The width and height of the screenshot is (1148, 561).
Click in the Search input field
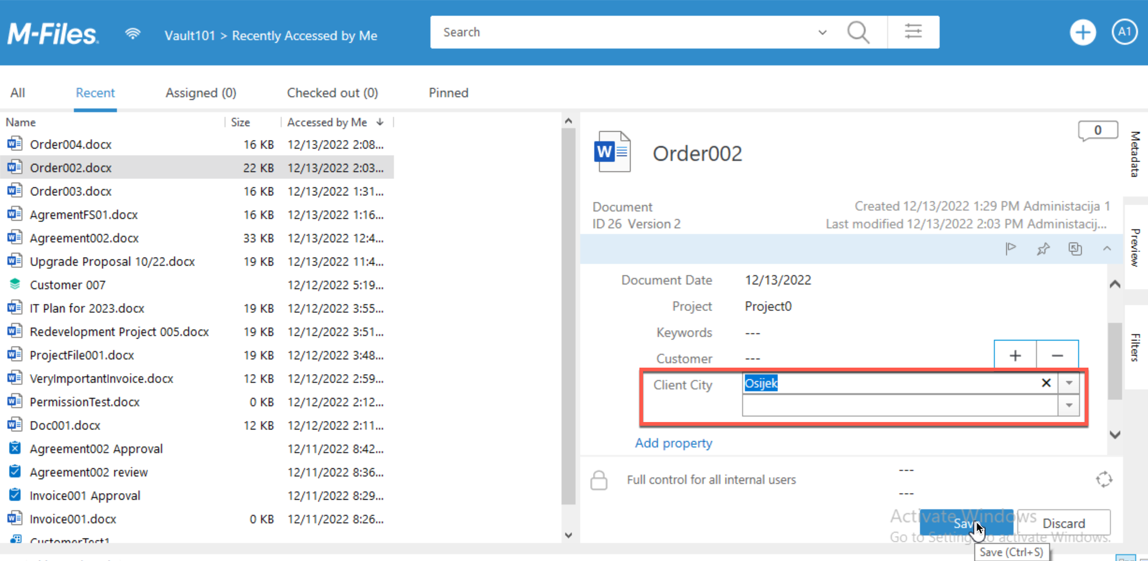tap(624, 32)
